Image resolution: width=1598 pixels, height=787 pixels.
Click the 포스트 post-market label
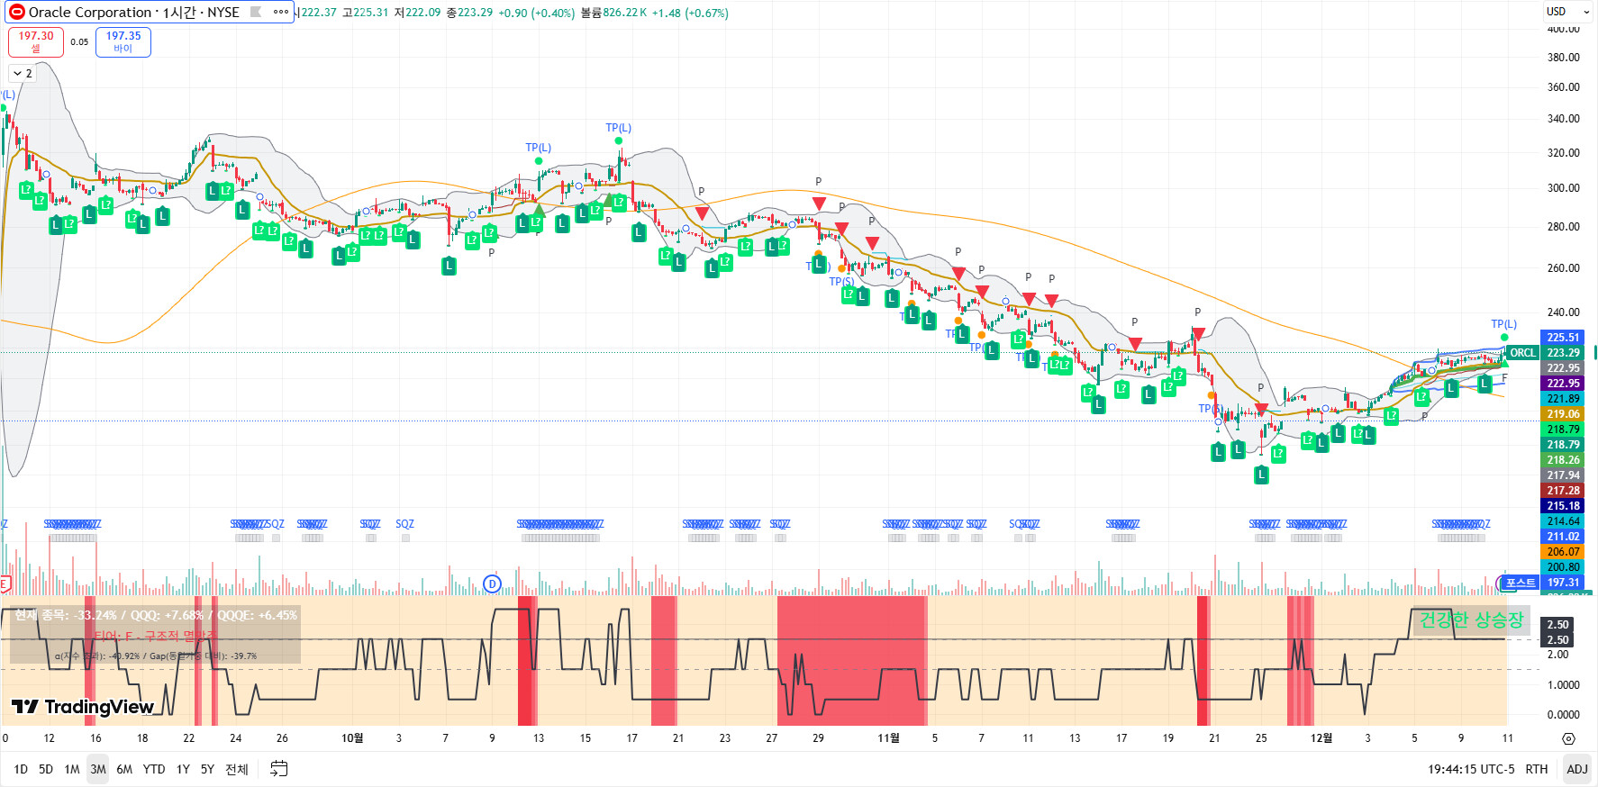pos(1521,583)
